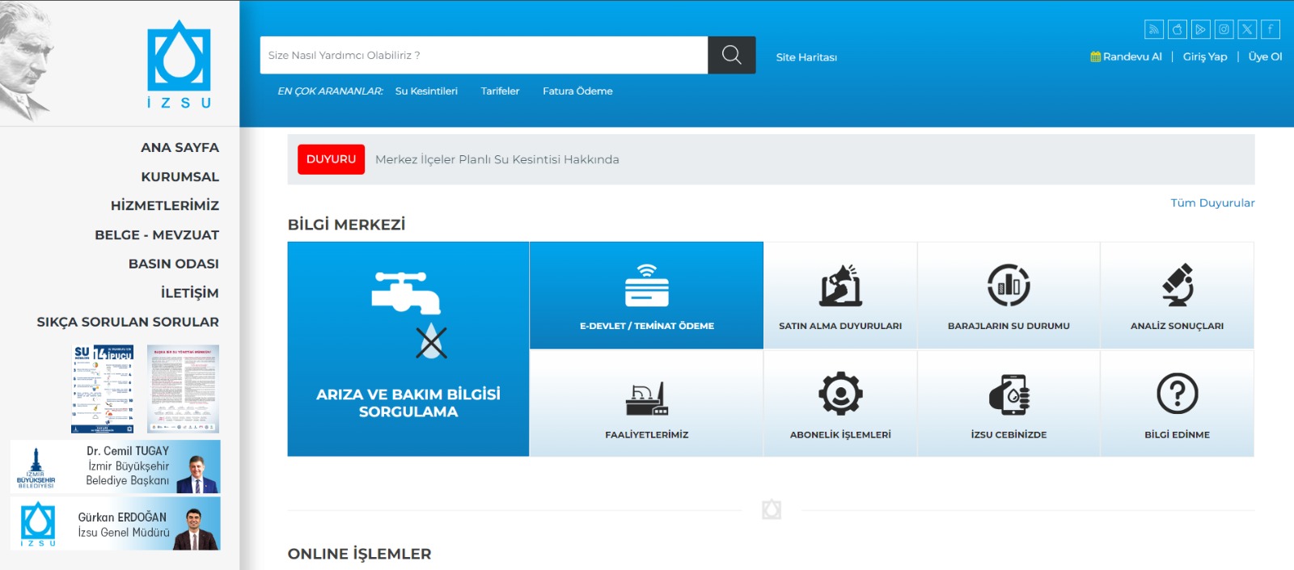The height and width of the screenshot is (570, 1294).
Task: Open Hizmetlerimiz menu item
Action: (165, 206)
